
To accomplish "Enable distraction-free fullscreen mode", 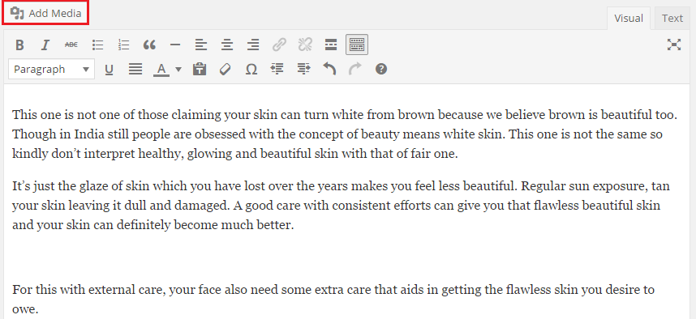I will click(674, 45).
